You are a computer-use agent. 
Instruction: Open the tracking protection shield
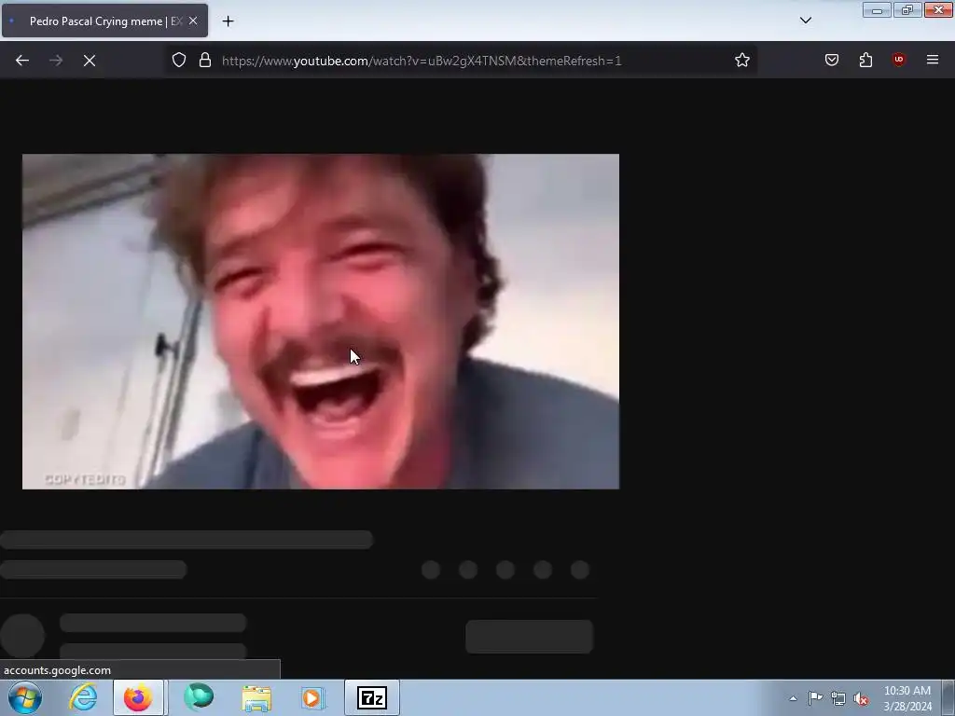tap(178, 61)
